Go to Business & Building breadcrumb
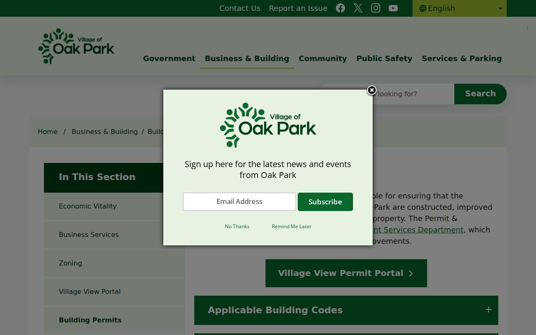Screen dimensions: 536x335 pyautogui.click(x=105, y=132)
